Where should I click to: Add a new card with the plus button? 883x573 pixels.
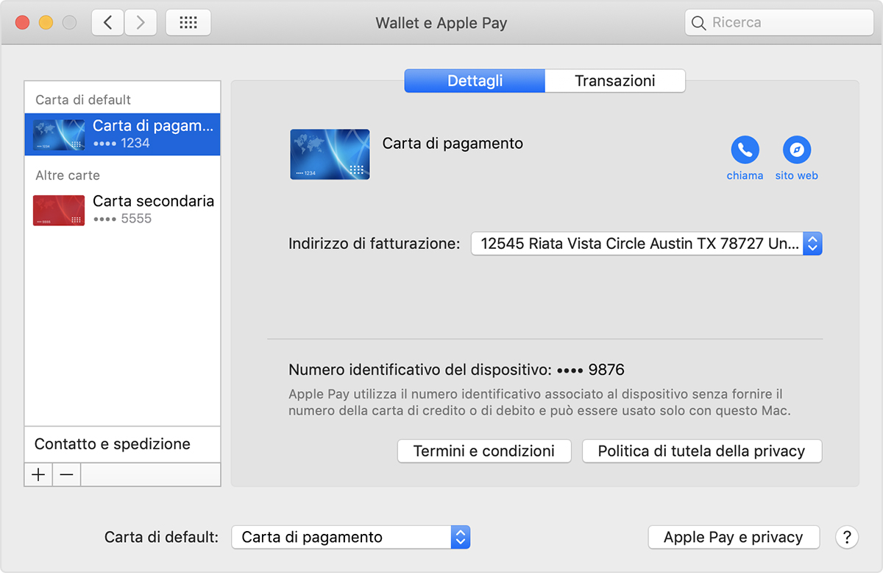pos(38,474)
